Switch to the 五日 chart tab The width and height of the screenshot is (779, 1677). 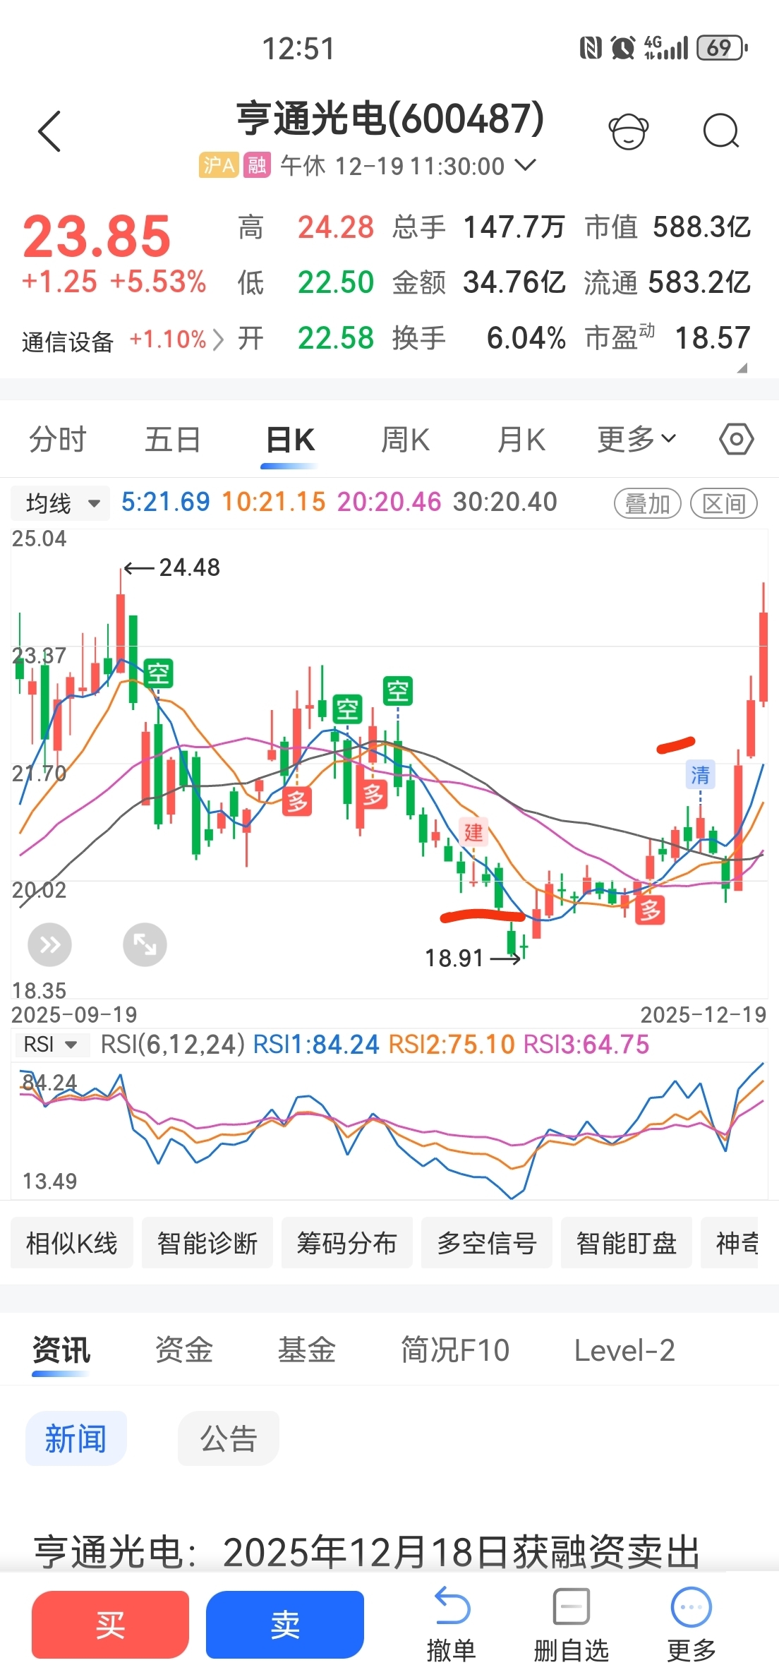pos(173,439)
